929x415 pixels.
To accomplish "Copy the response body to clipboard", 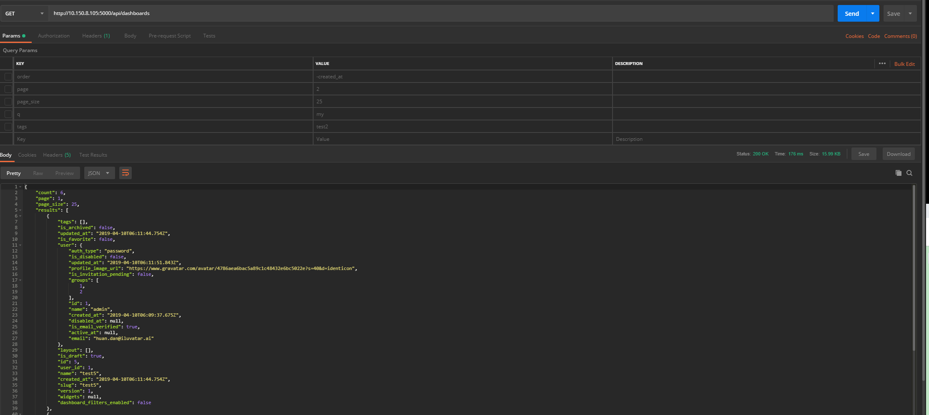I will point(898,172).
